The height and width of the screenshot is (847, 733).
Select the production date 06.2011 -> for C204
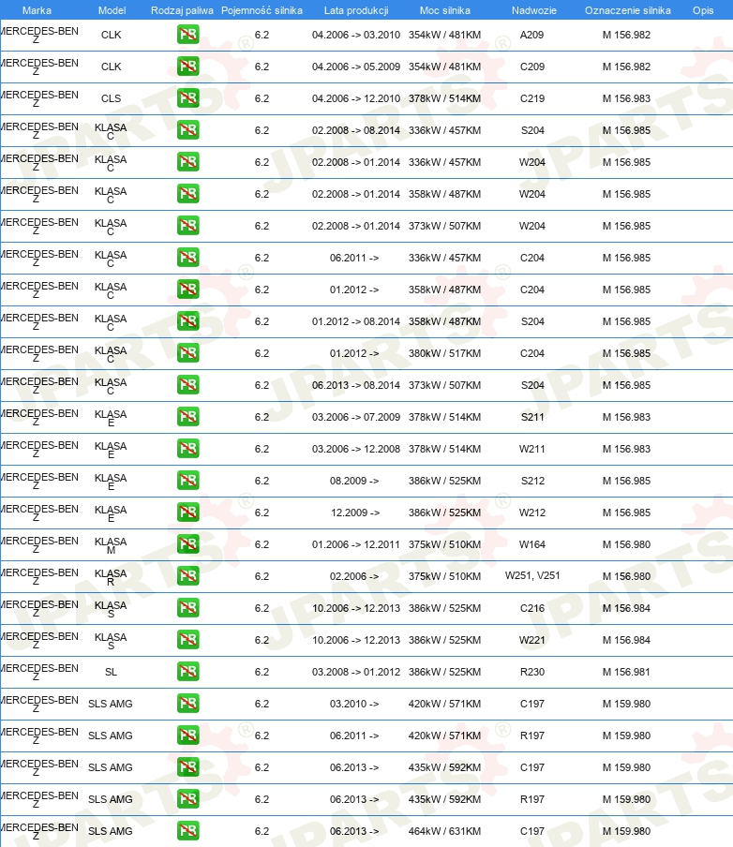click(354, 258)
